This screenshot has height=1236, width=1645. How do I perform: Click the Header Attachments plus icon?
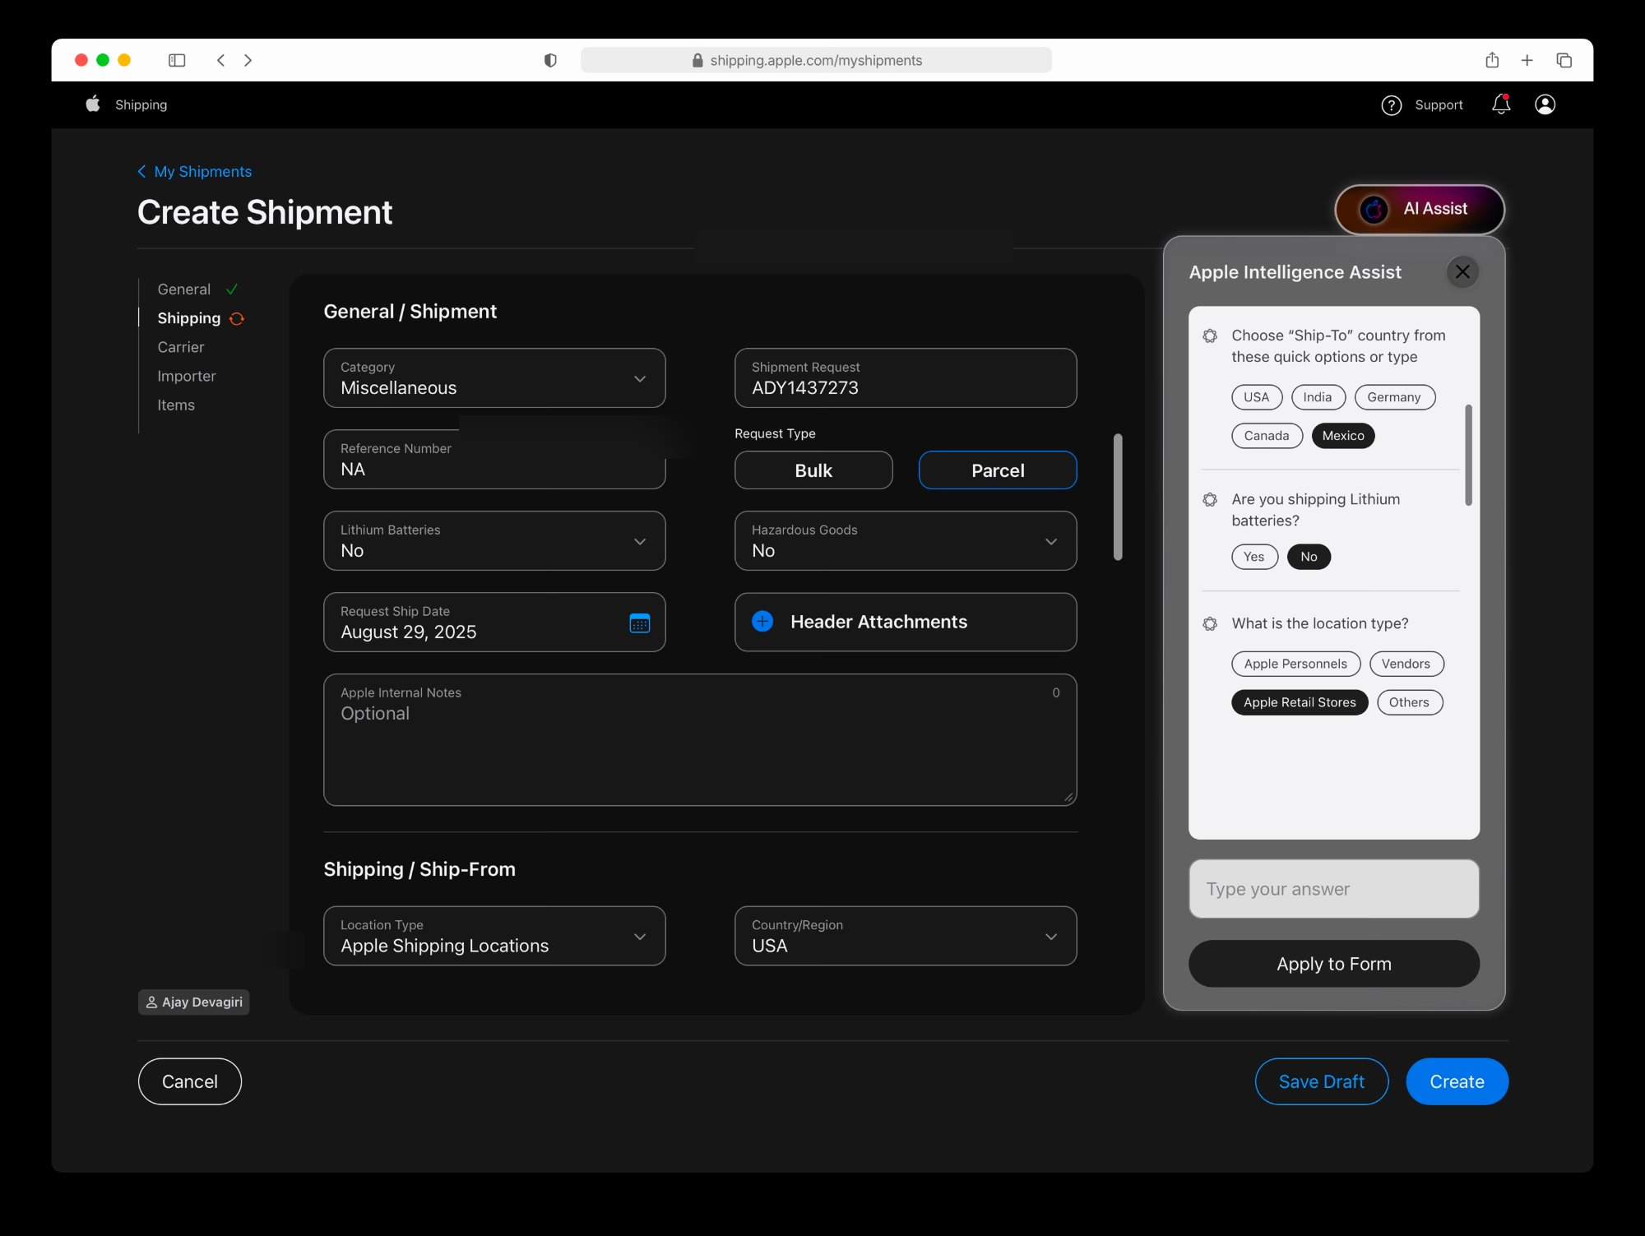point(762,622)
